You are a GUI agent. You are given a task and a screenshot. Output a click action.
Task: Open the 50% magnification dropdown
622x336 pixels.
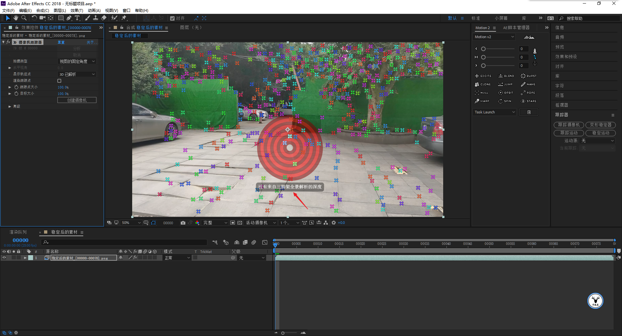pos(131,223)
